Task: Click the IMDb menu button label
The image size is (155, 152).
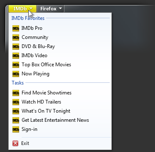Action: click(20, 9)
